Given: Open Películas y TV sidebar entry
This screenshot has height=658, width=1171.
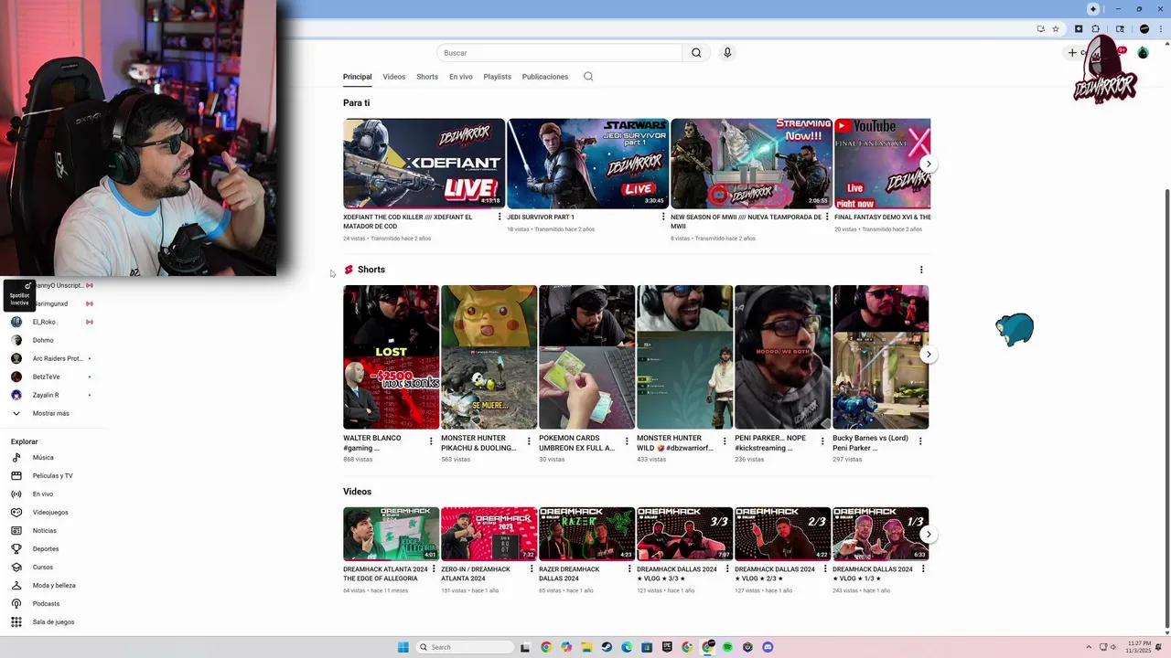Looking at the screenshot, I should tap(53, 475).
